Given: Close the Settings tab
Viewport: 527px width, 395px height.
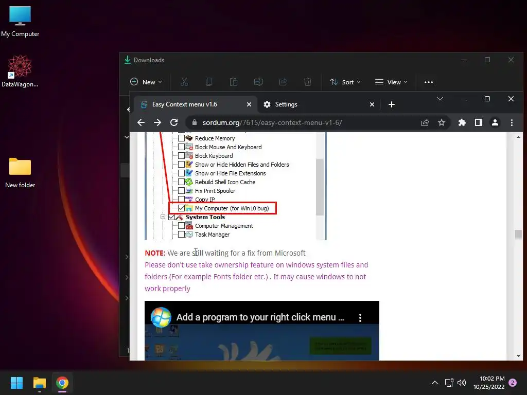Looking at the screenshot, I should [x=372, y=104].
